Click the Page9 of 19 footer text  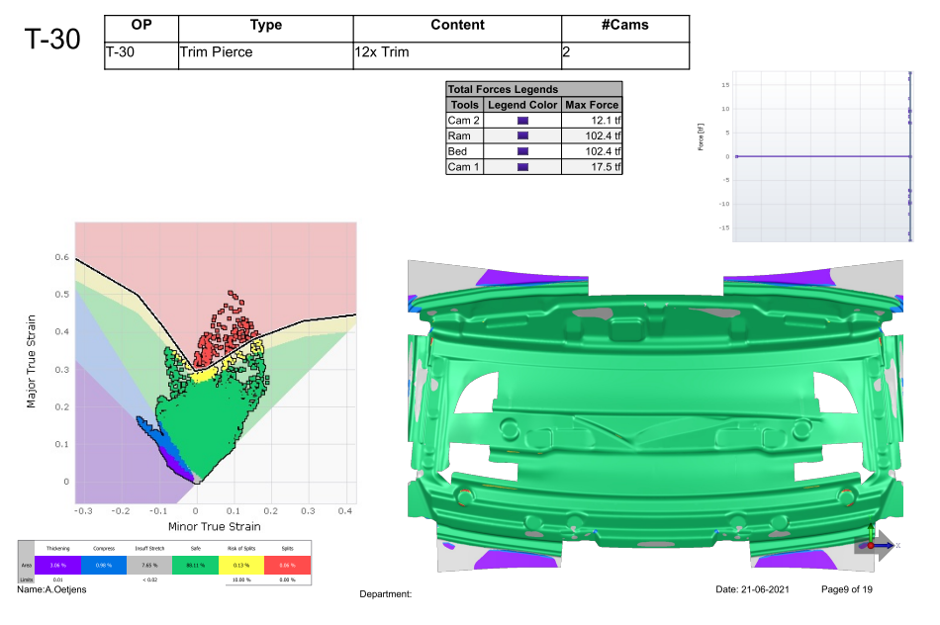[x=846, y=589]
